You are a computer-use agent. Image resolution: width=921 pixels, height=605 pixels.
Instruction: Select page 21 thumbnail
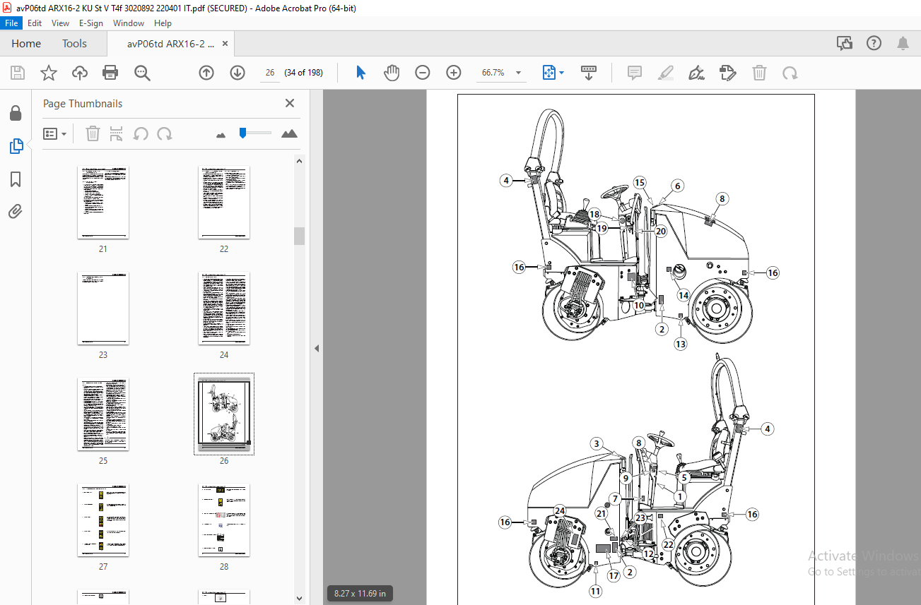pos(103,203)
